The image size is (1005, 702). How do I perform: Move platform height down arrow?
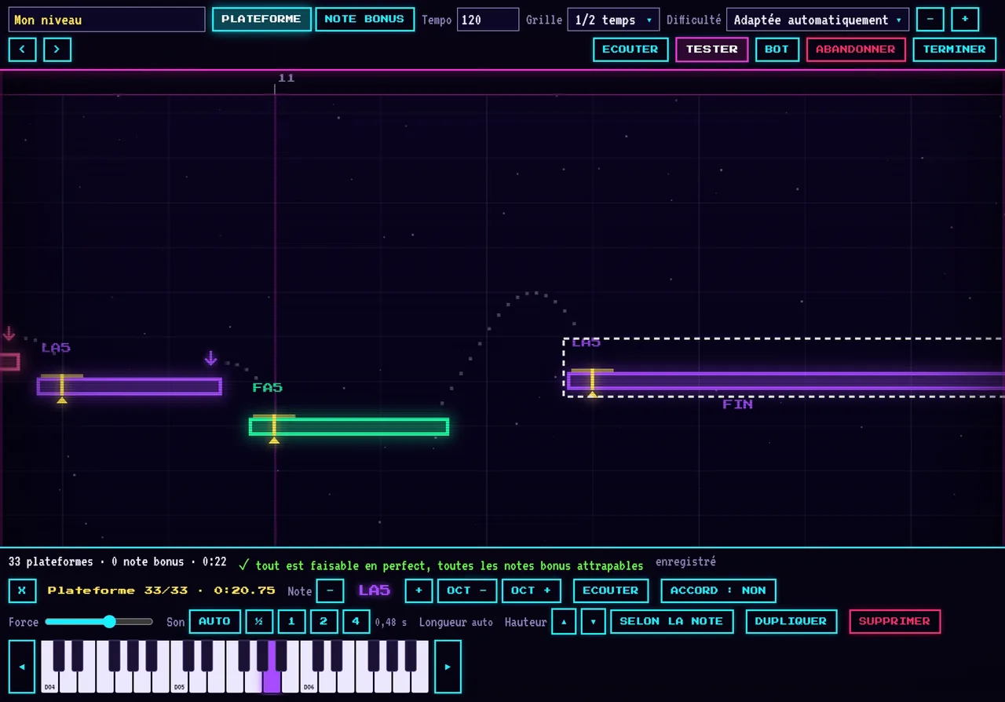[593, 621]
